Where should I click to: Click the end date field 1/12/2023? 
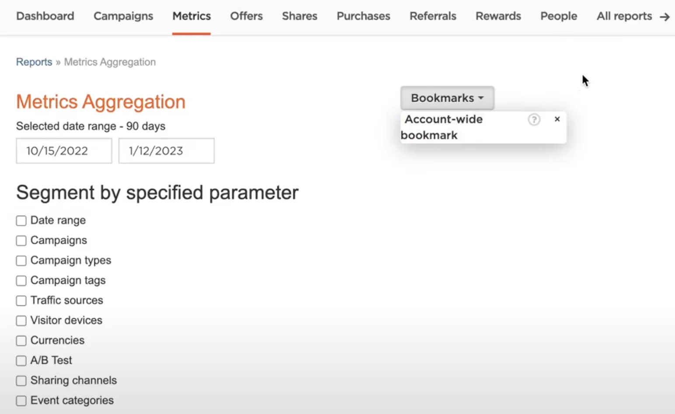point(166,151)
